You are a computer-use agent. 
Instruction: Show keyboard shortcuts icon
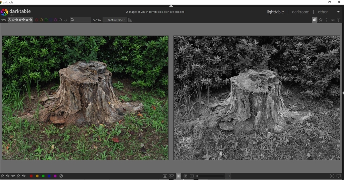333,20
